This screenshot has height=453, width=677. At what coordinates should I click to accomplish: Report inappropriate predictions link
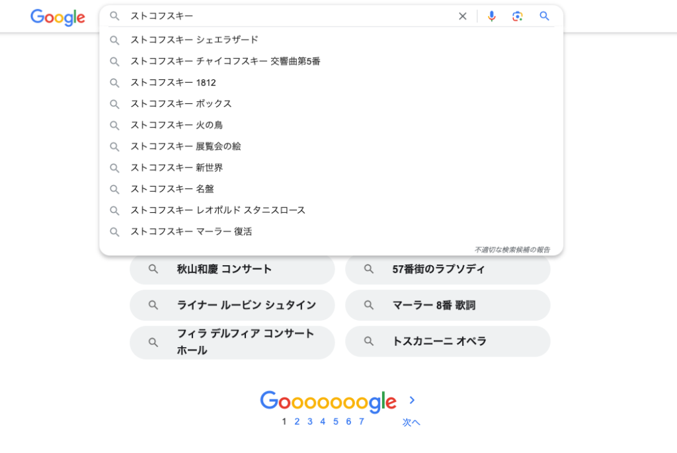[x=512, y=250]
